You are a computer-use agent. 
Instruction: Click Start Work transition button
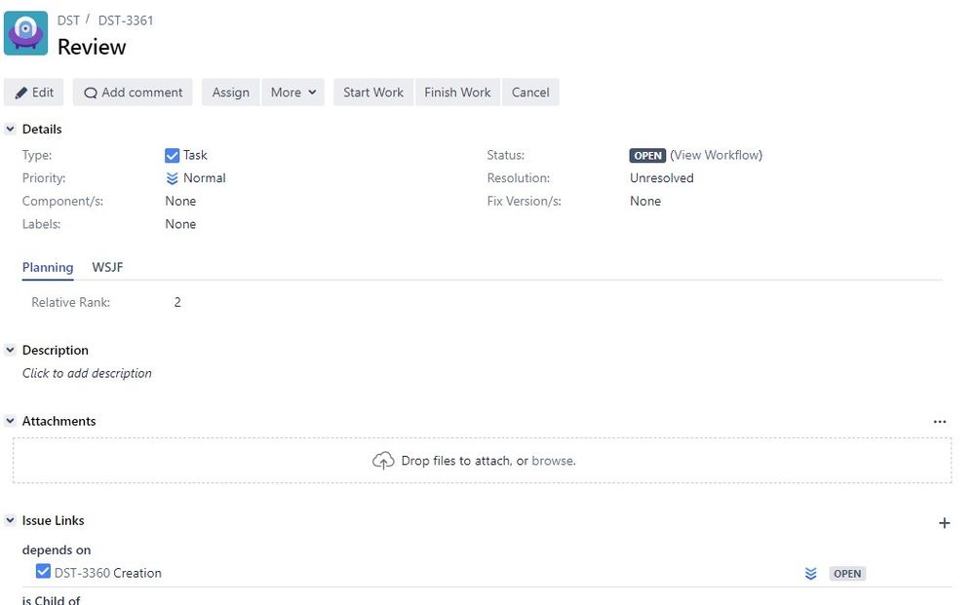(373, 93)
